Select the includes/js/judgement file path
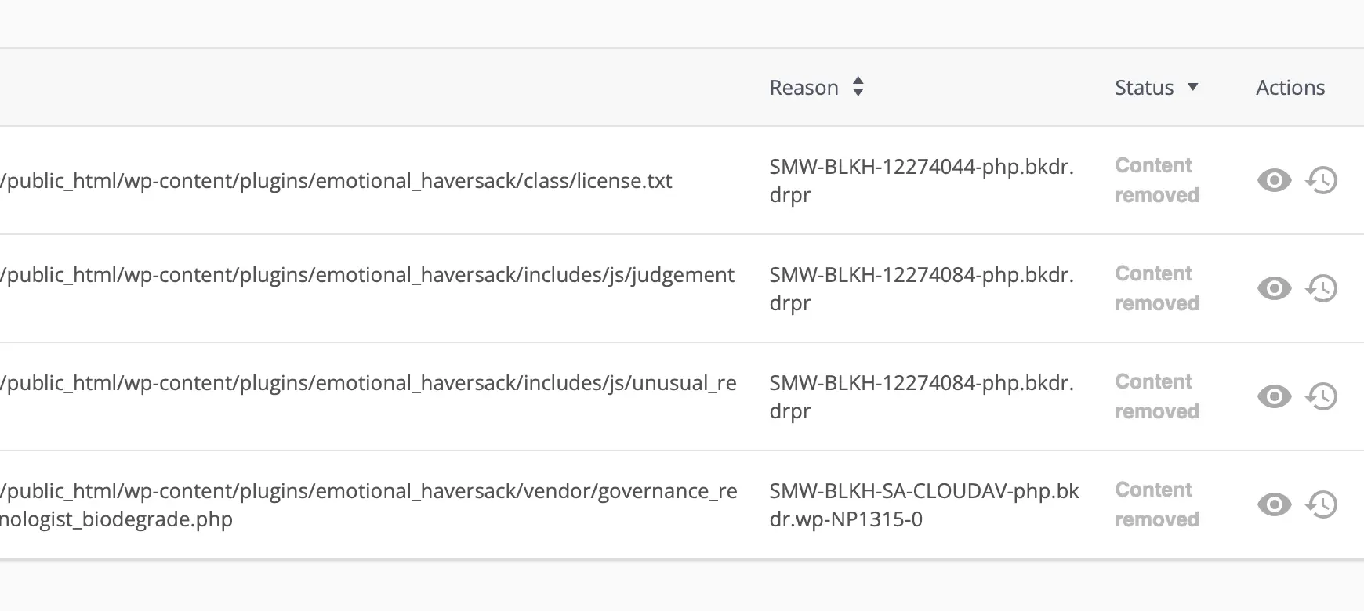This screenshot has width=1364, height=611. click(x=368, y=275)
